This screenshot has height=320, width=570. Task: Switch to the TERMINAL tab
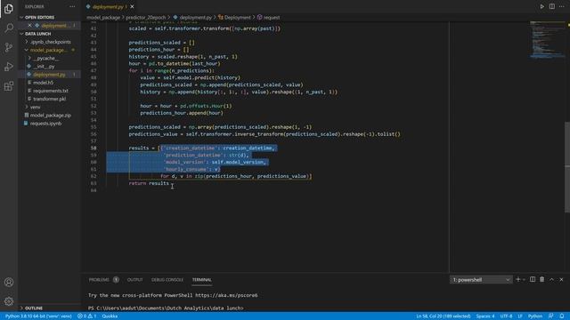(202, 280)
